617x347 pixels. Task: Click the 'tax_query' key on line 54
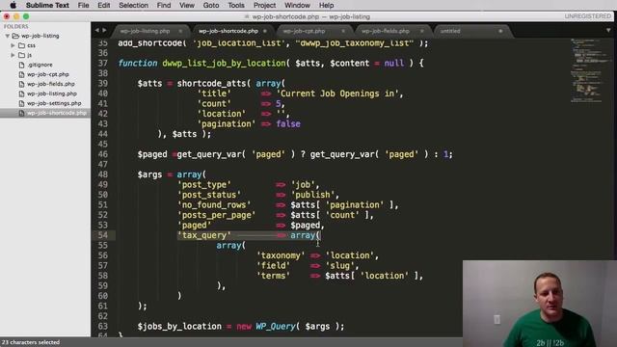click(204, 235)
